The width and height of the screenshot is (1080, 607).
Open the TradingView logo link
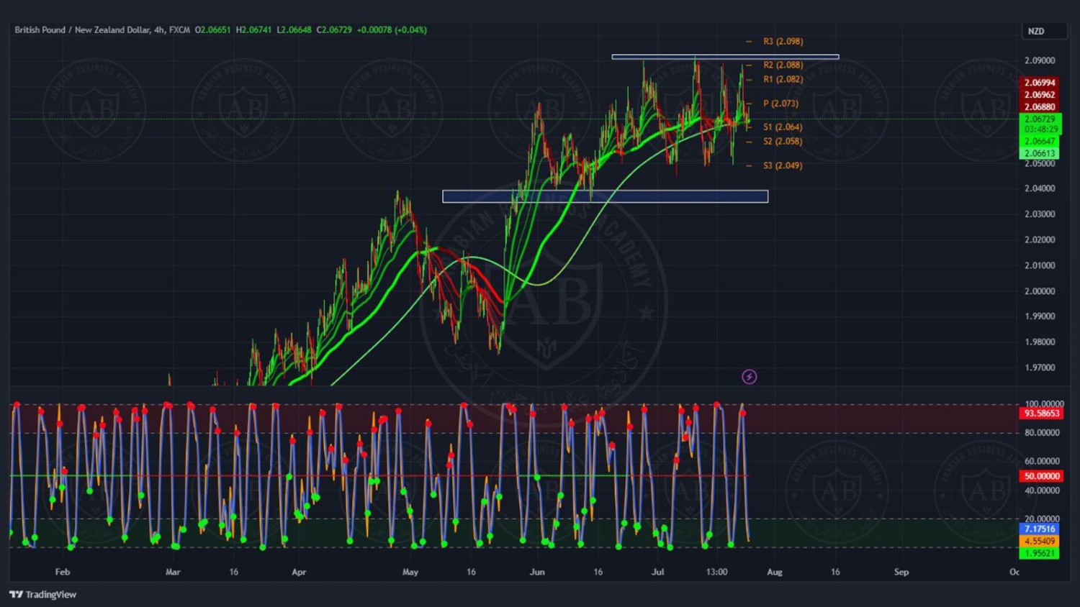pyautogui.click(x=42, y=595)
